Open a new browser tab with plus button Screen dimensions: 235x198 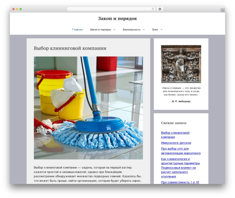tap(223, 10)
